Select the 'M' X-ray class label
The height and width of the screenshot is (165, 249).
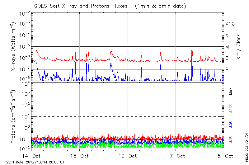(227, 47)
